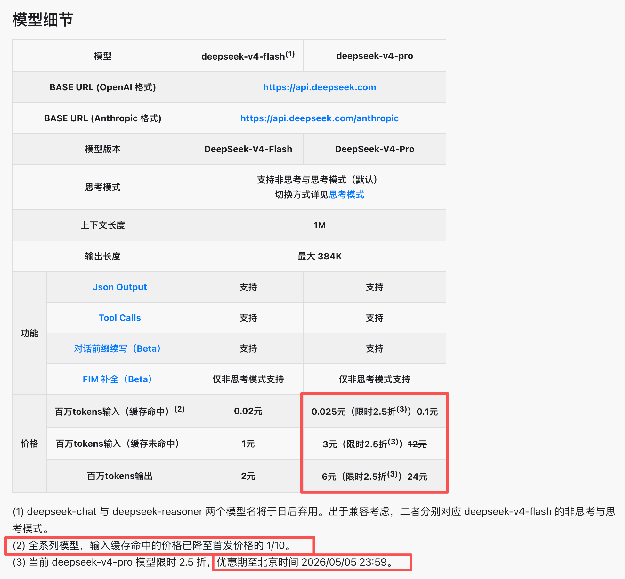The height and width of the screenshot is (579, 625).
Task: Click the DeepSeek-V4-Flash model version cell
Action: [x=248, y=149]
